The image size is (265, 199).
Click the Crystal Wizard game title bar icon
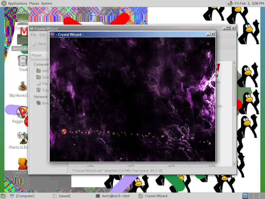(52, 34)
